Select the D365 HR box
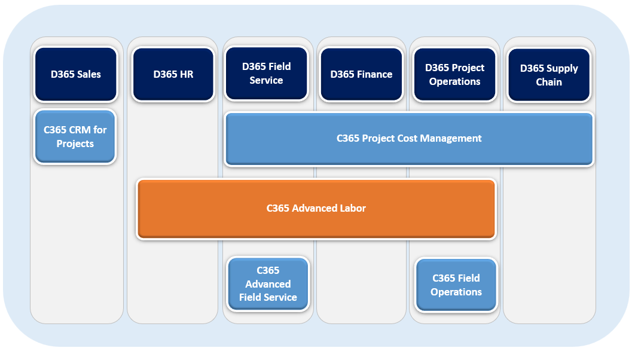Screen dimensions: 635x354 [x=173, y=75]
